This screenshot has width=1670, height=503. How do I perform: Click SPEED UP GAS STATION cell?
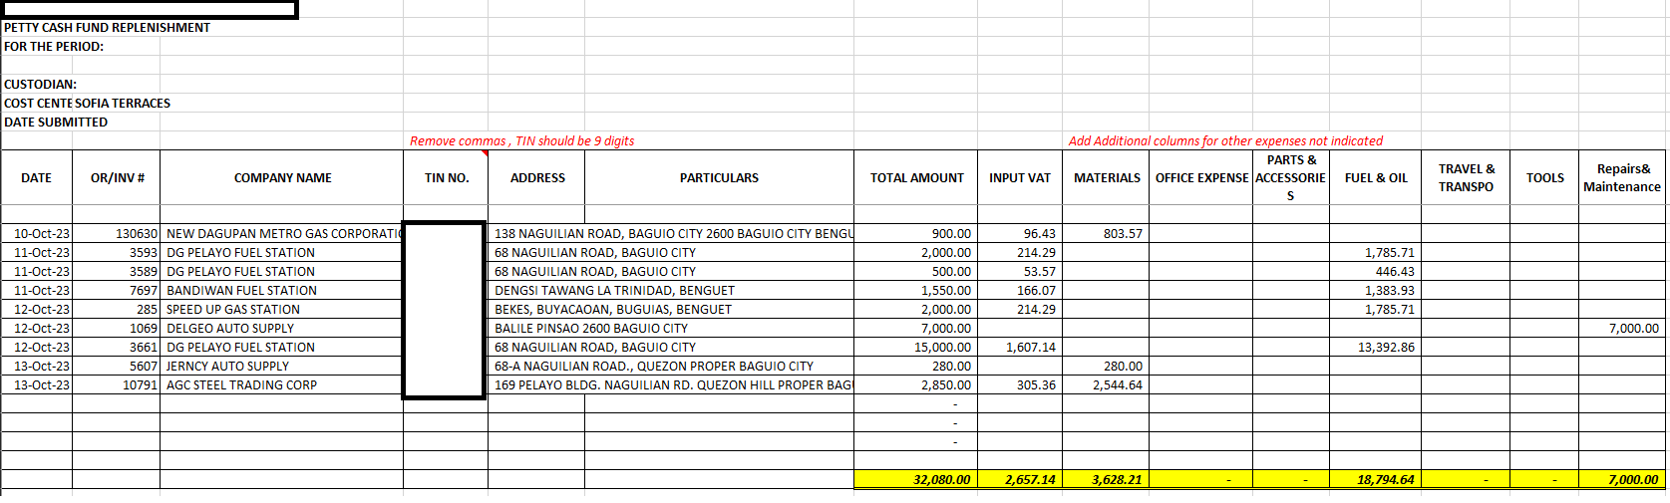(282, 310)
